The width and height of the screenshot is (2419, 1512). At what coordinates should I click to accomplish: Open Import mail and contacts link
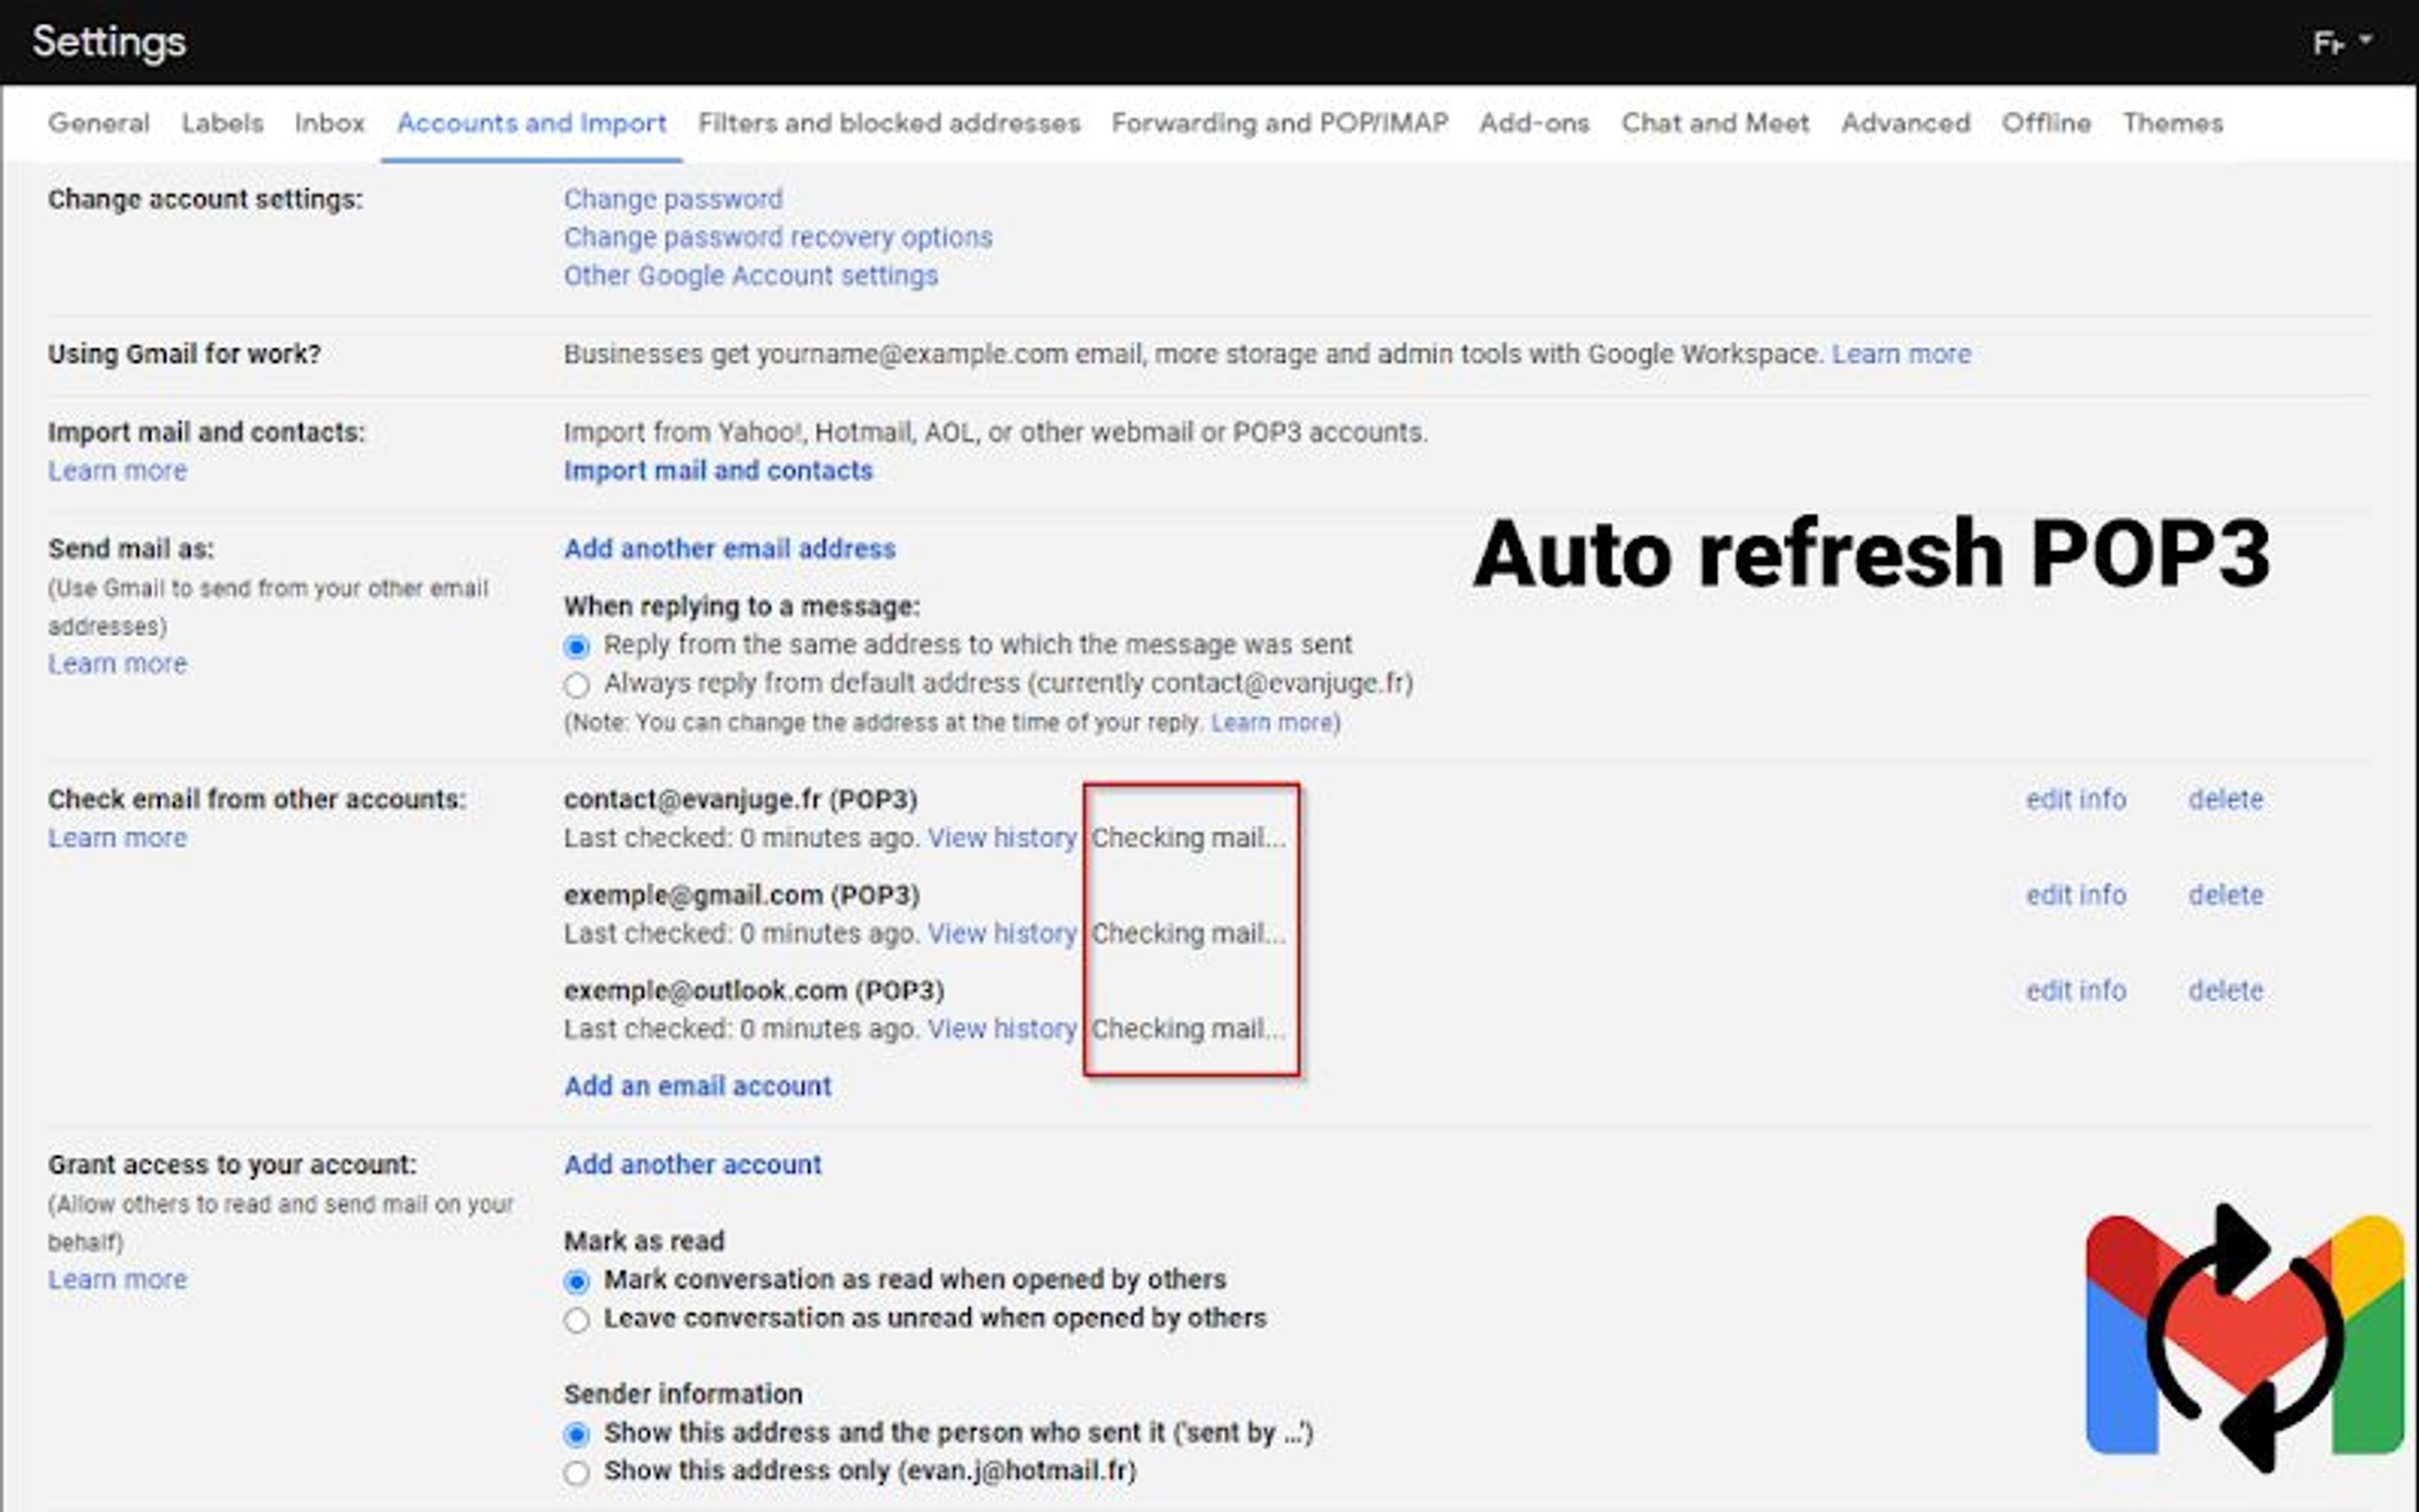[x=718, y=471]
